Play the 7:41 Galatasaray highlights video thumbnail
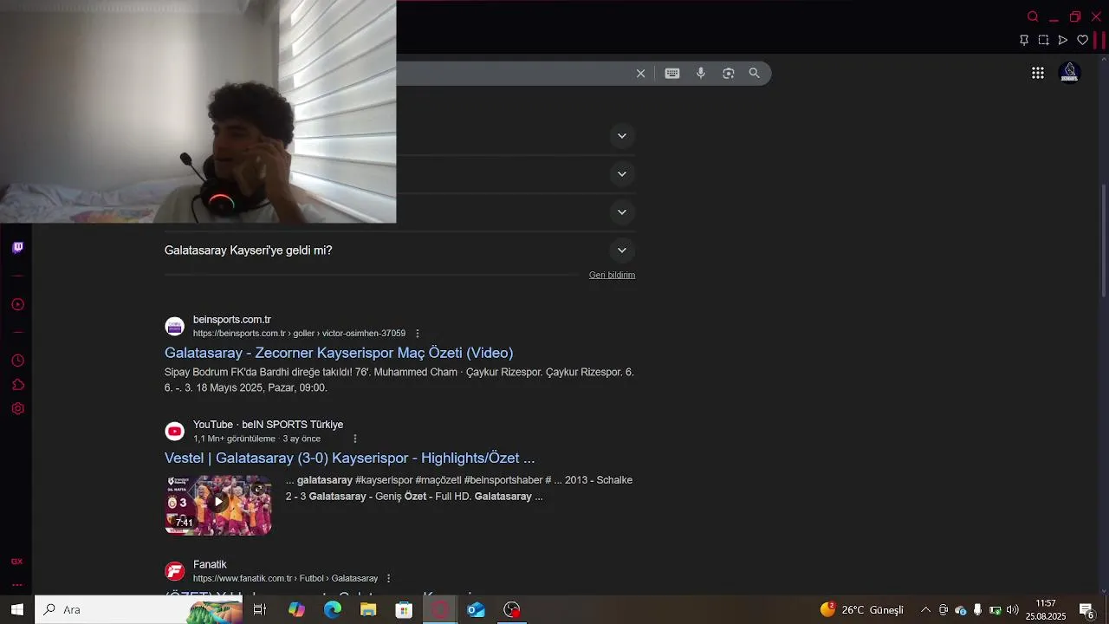This screenshot has width=1109, height=624. (218, 504)
